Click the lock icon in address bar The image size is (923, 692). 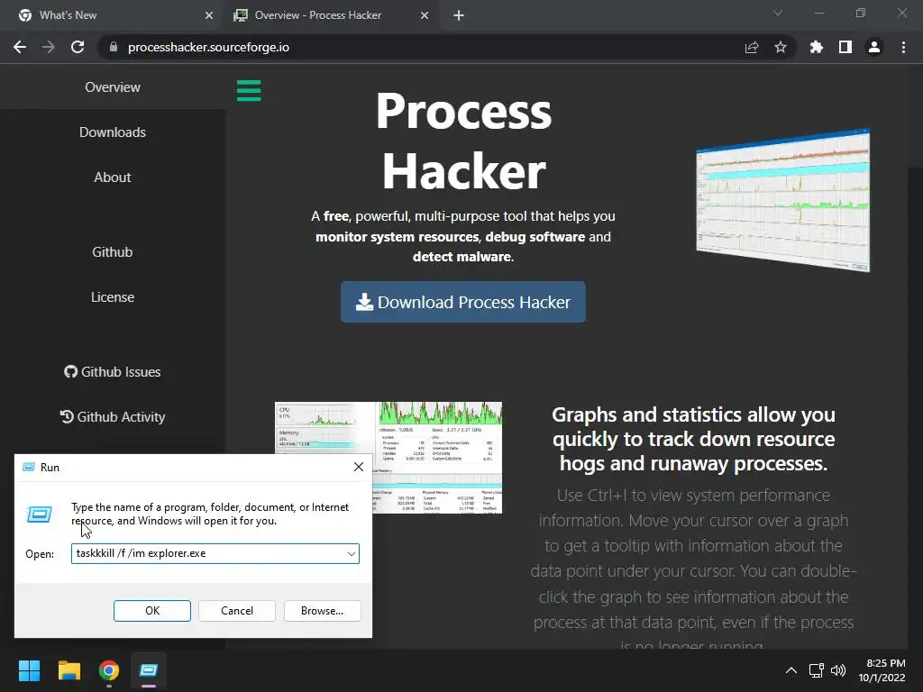[114, 47]
